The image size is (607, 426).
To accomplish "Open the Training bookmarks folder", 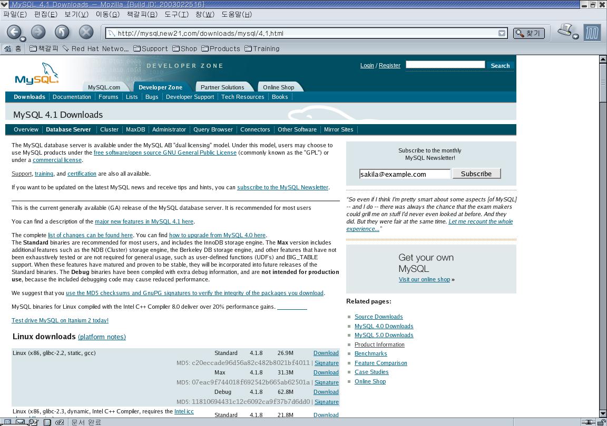I will point(262,49).
